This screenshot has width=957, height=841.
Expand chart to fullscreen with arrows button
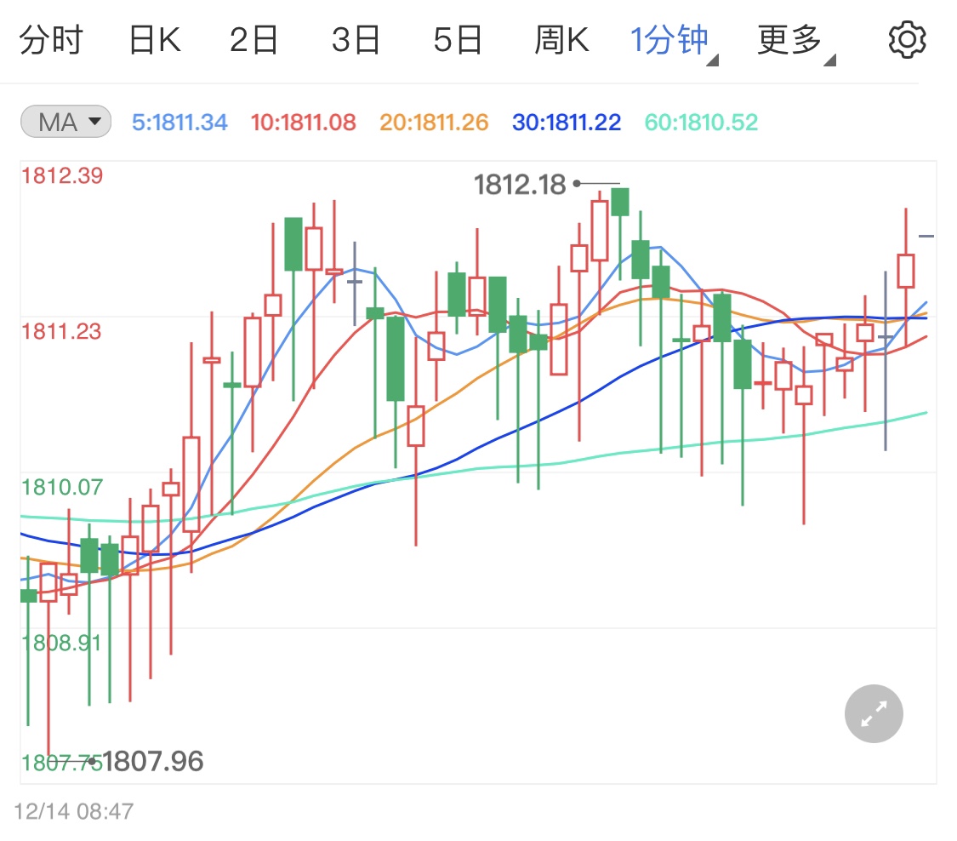click(x=874, y=713)
